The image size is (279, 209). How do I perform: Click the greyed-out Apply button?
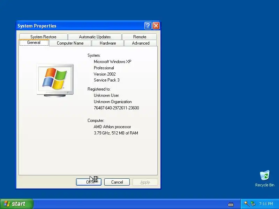pos(145,182)
